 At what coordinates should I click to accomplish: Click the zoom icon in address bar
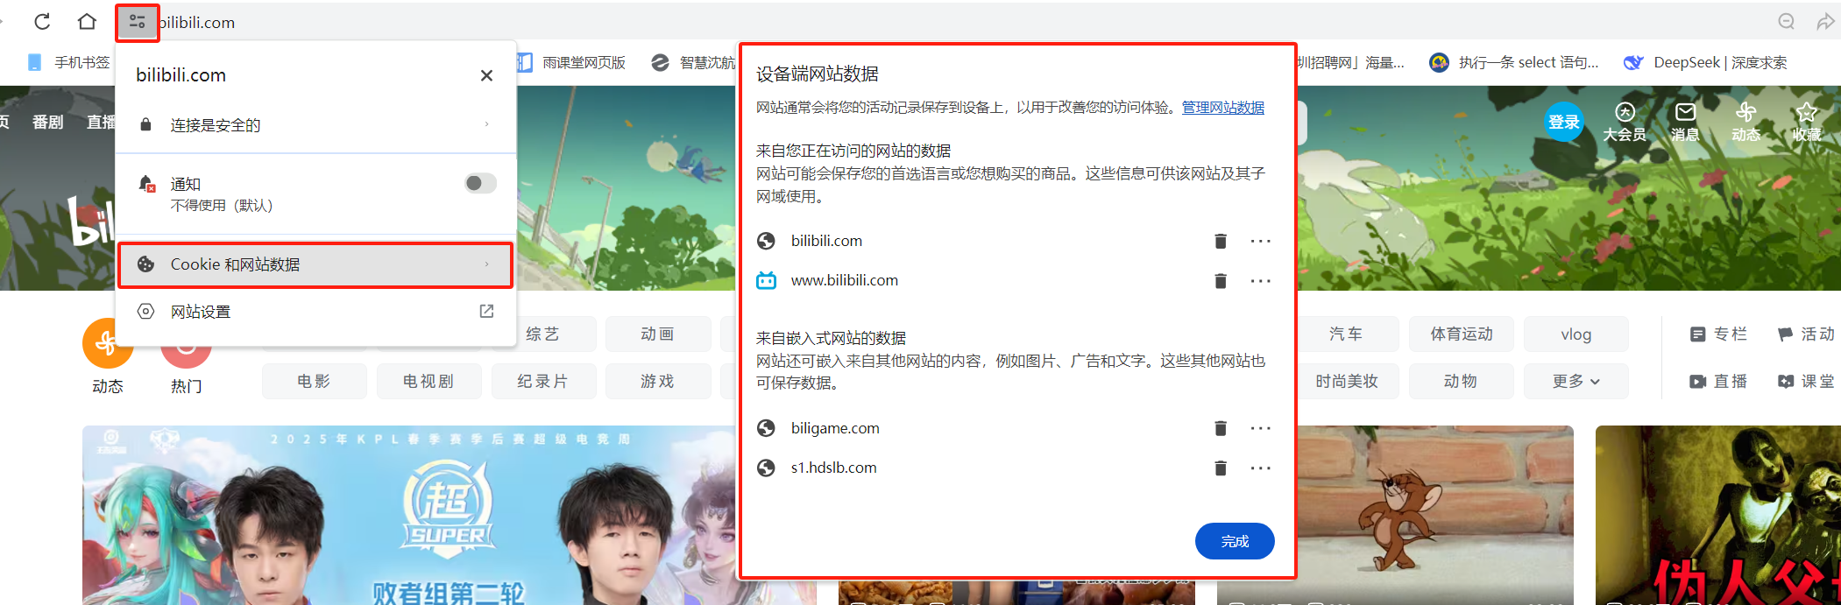[x=1787, y=22]
